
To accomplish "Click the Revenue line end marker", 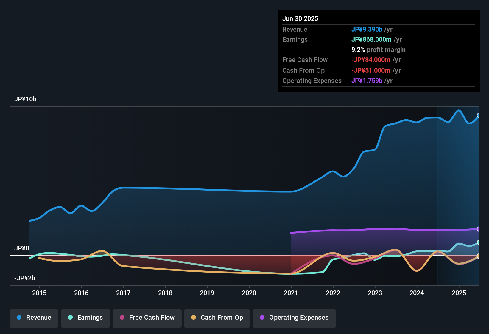I will click(479, 115).
